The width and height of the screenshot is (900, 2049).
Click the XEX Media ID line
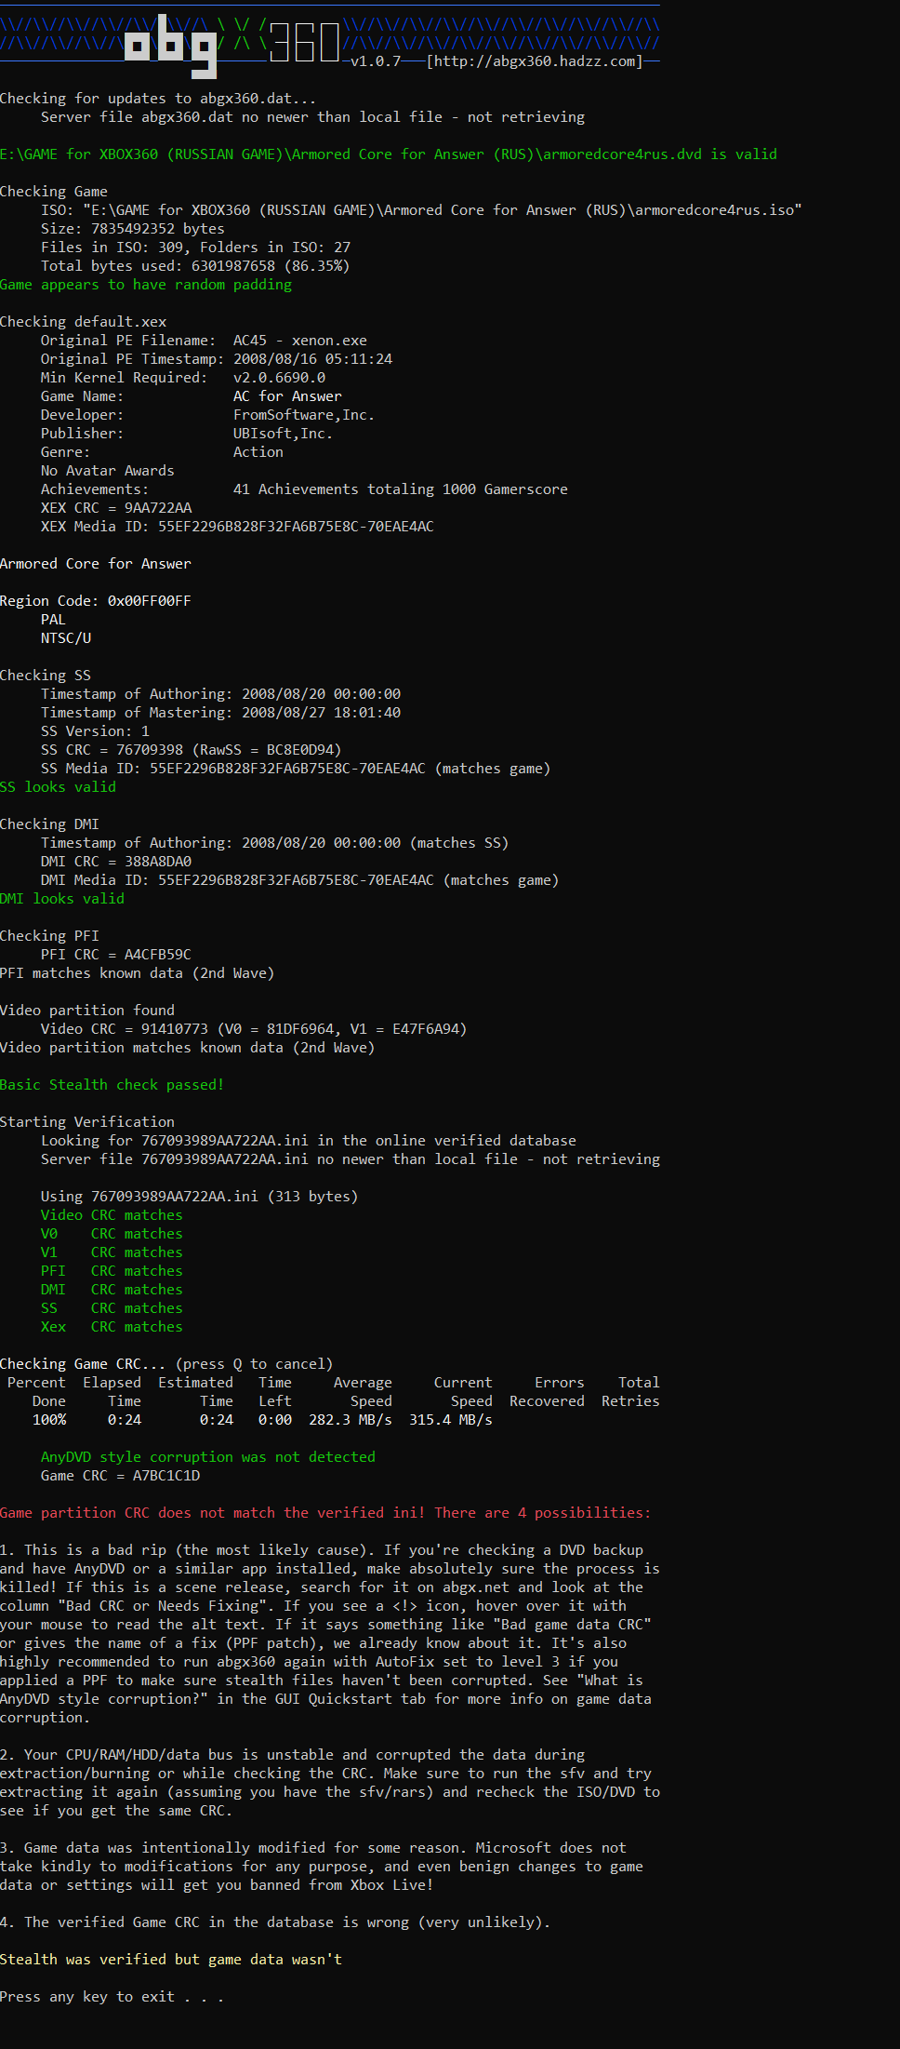pyautogui.click(x=237, y=527)
